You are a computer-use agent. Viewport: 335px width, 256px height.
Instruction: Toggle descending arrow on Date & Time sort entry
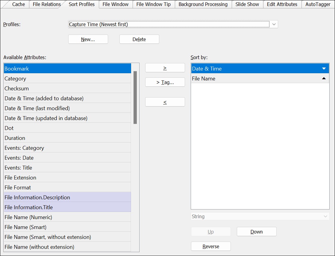tap(324, 68)
